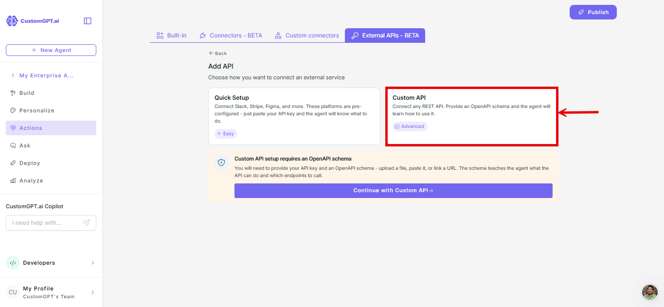
Task: Click the Custom connectors shapes icon
Action: (278, 36)
